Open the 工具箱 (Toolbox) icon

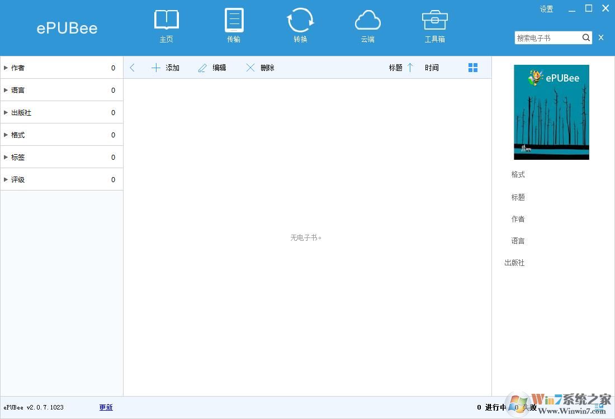tap(434, 25)
